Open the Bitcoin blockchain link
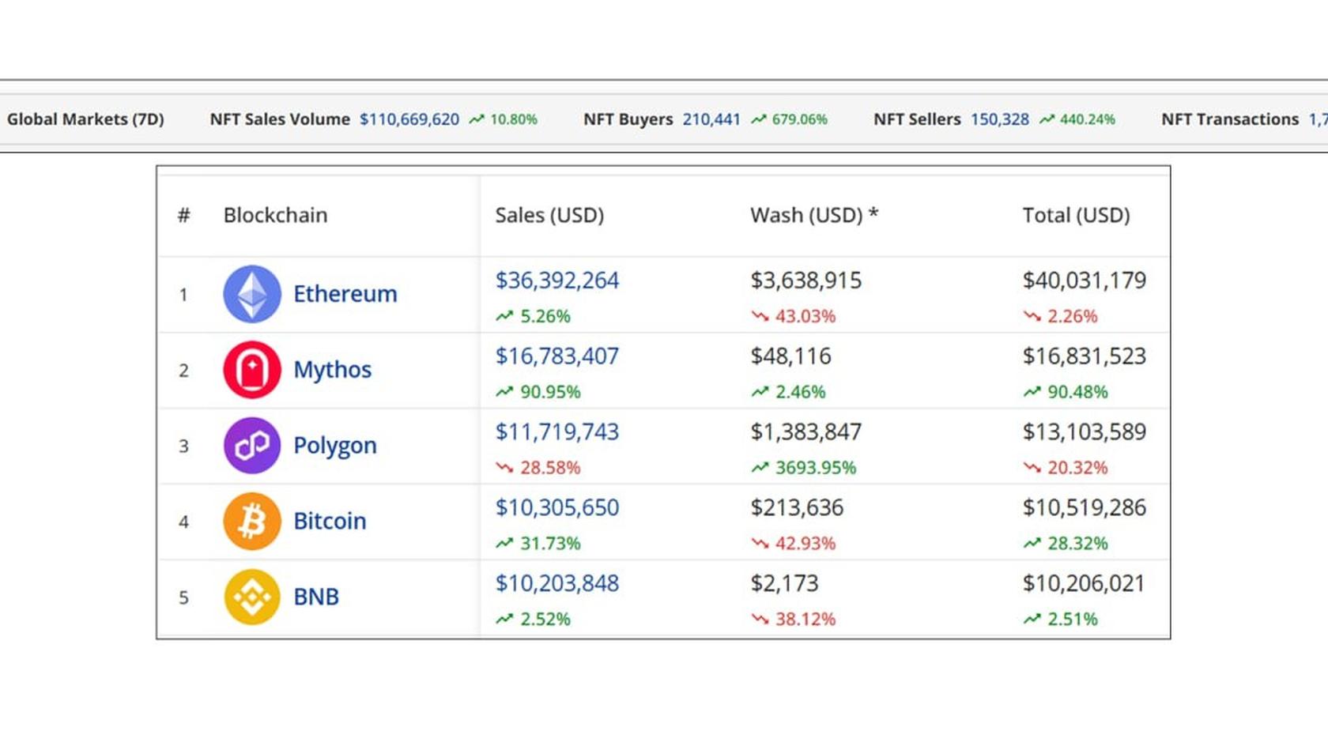This screenshot has height=746, width=1328. pyautogui.click(x=330, y=522)
